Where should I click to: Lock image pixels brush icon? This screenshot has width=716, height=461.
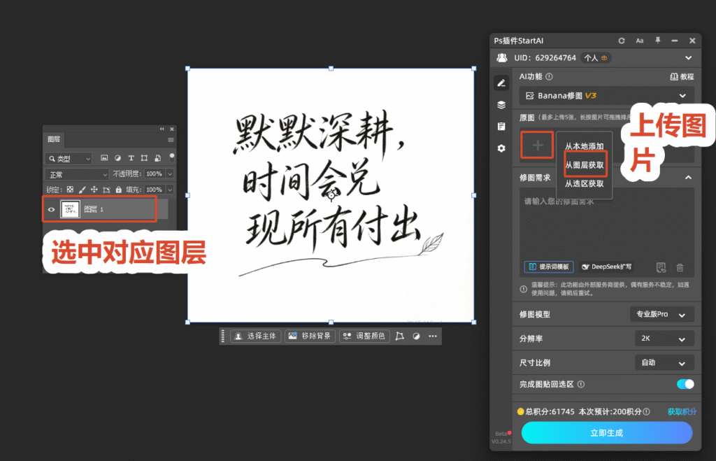[83, 189]
